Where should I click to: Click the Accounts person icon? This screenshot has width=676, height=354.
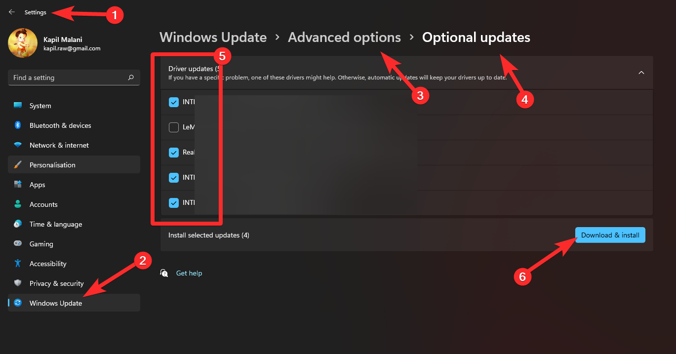tap(18, 204)
